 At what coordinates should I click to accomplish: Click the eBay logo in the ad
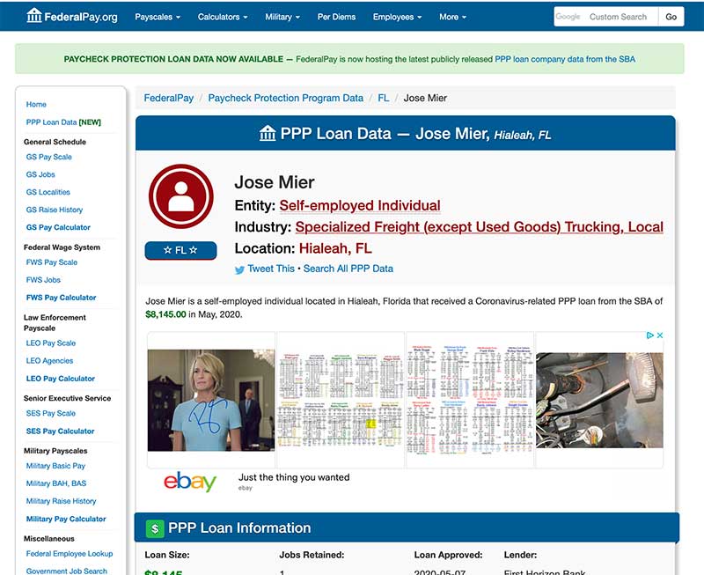pyautogui.click(x=190, y=481)
